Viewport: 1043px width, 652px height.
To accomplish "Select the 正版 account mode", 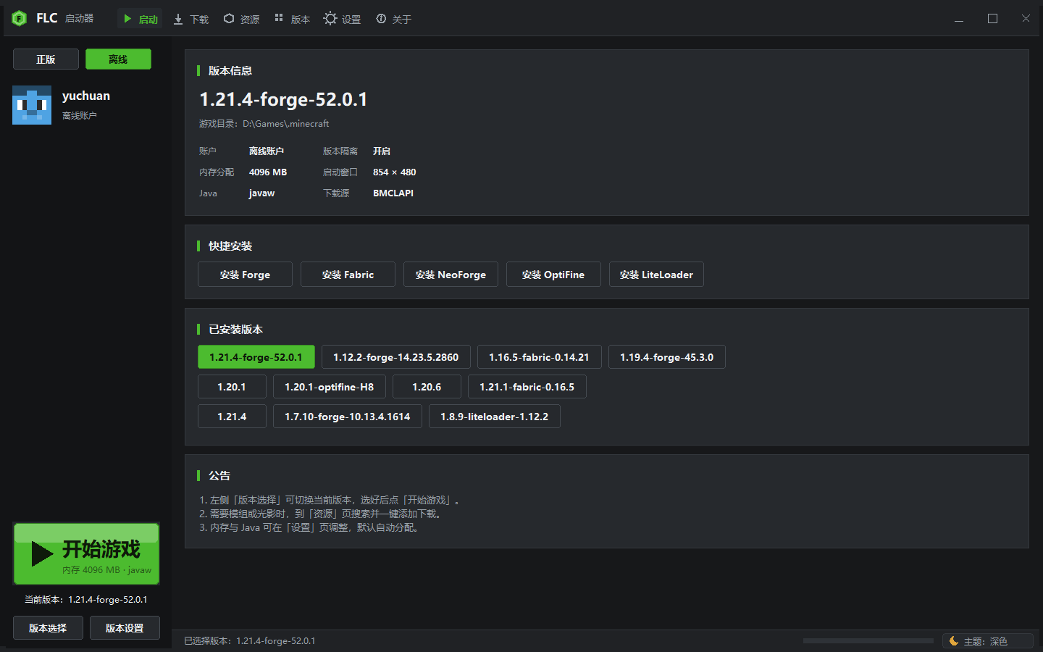I will tap(46, 59).
